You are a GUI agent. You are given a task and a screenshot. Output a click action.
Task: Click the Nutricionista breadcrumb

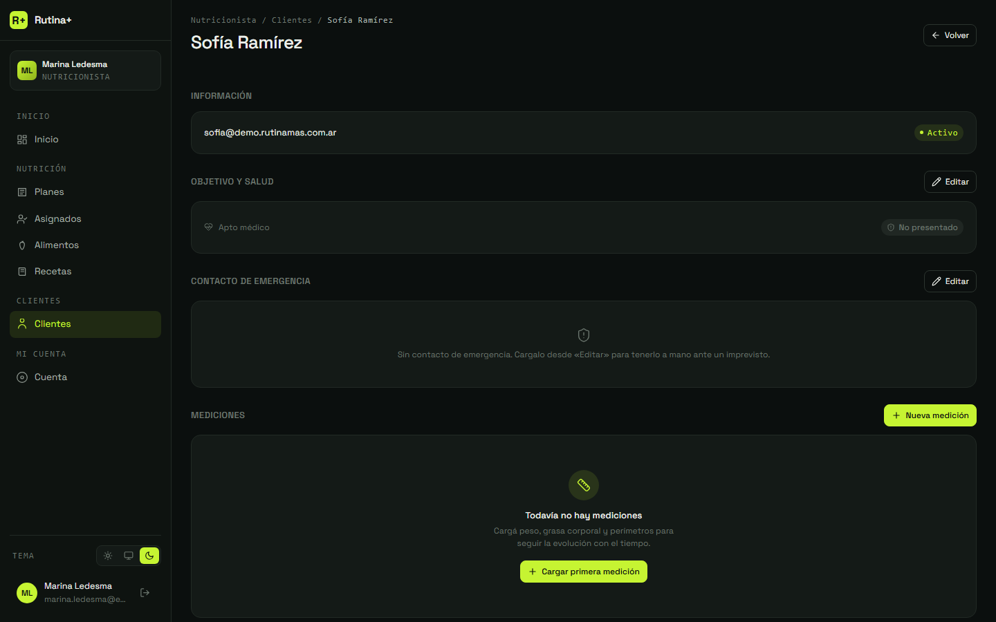(x=223, y=20)
